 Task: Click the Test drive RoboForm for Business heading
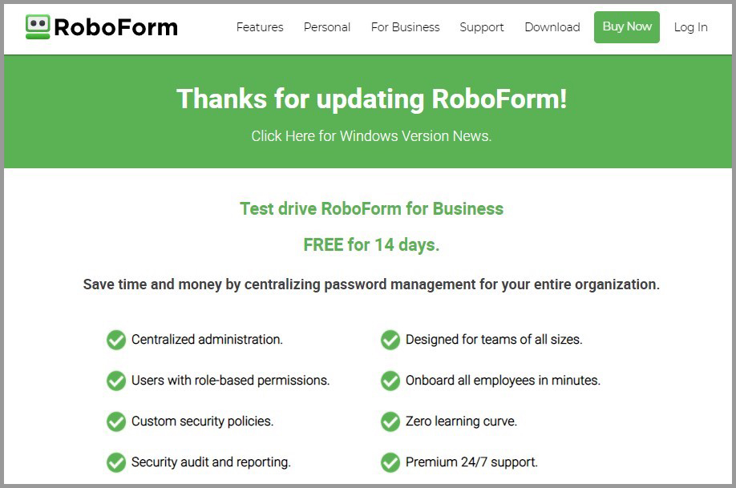tap(371, 208)
